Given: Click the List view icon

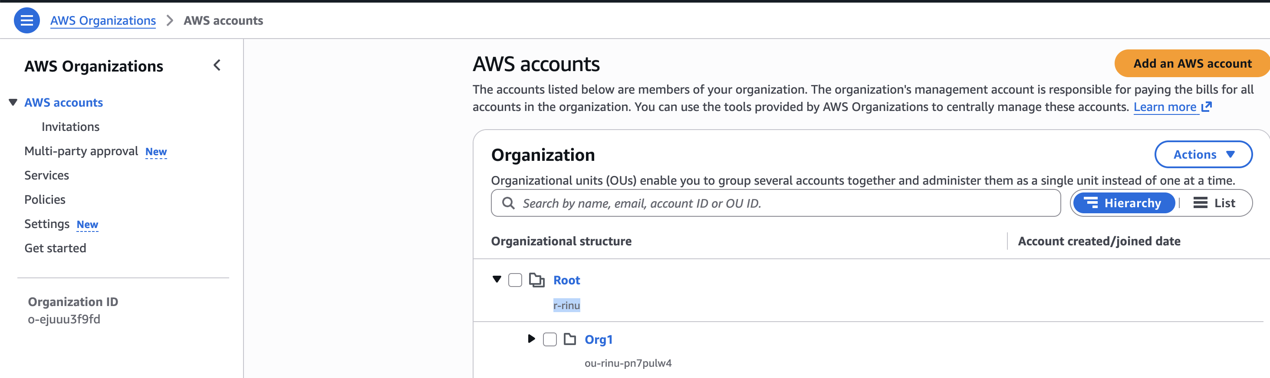Looking at the screenshot, I should pos(1200,203).
